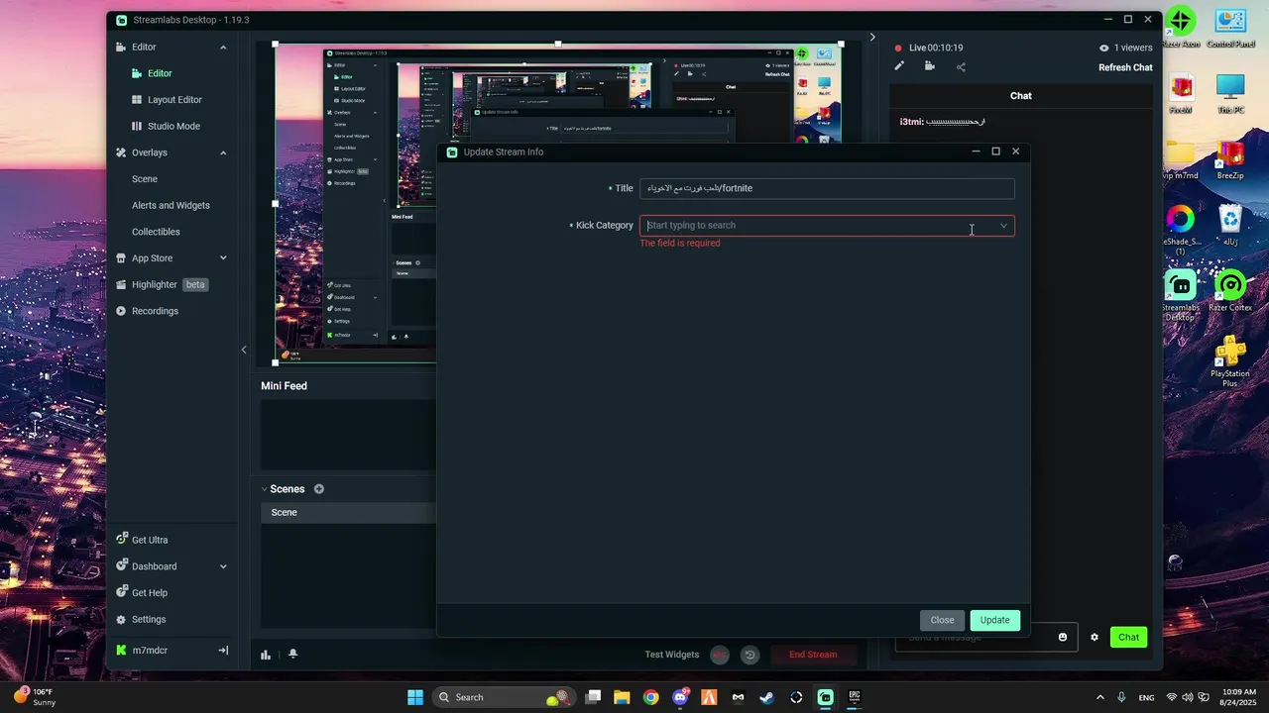This screenshot has width=1269, height=713.
Task: Click the notifications bell icon in footer
Action: click(x=292, y=655)
